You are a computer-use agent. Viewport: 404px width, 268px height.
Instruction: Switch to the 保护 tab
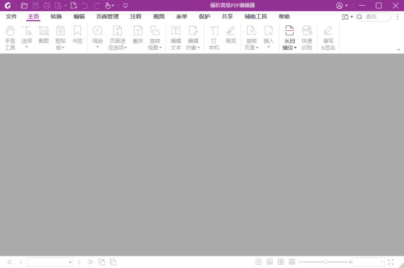[205, 16]
